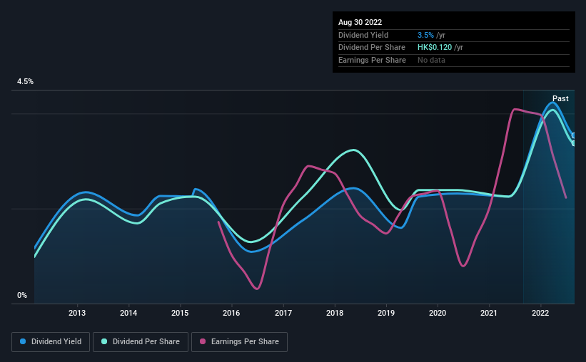Select the 2020 x-axis label

point(438,313)
